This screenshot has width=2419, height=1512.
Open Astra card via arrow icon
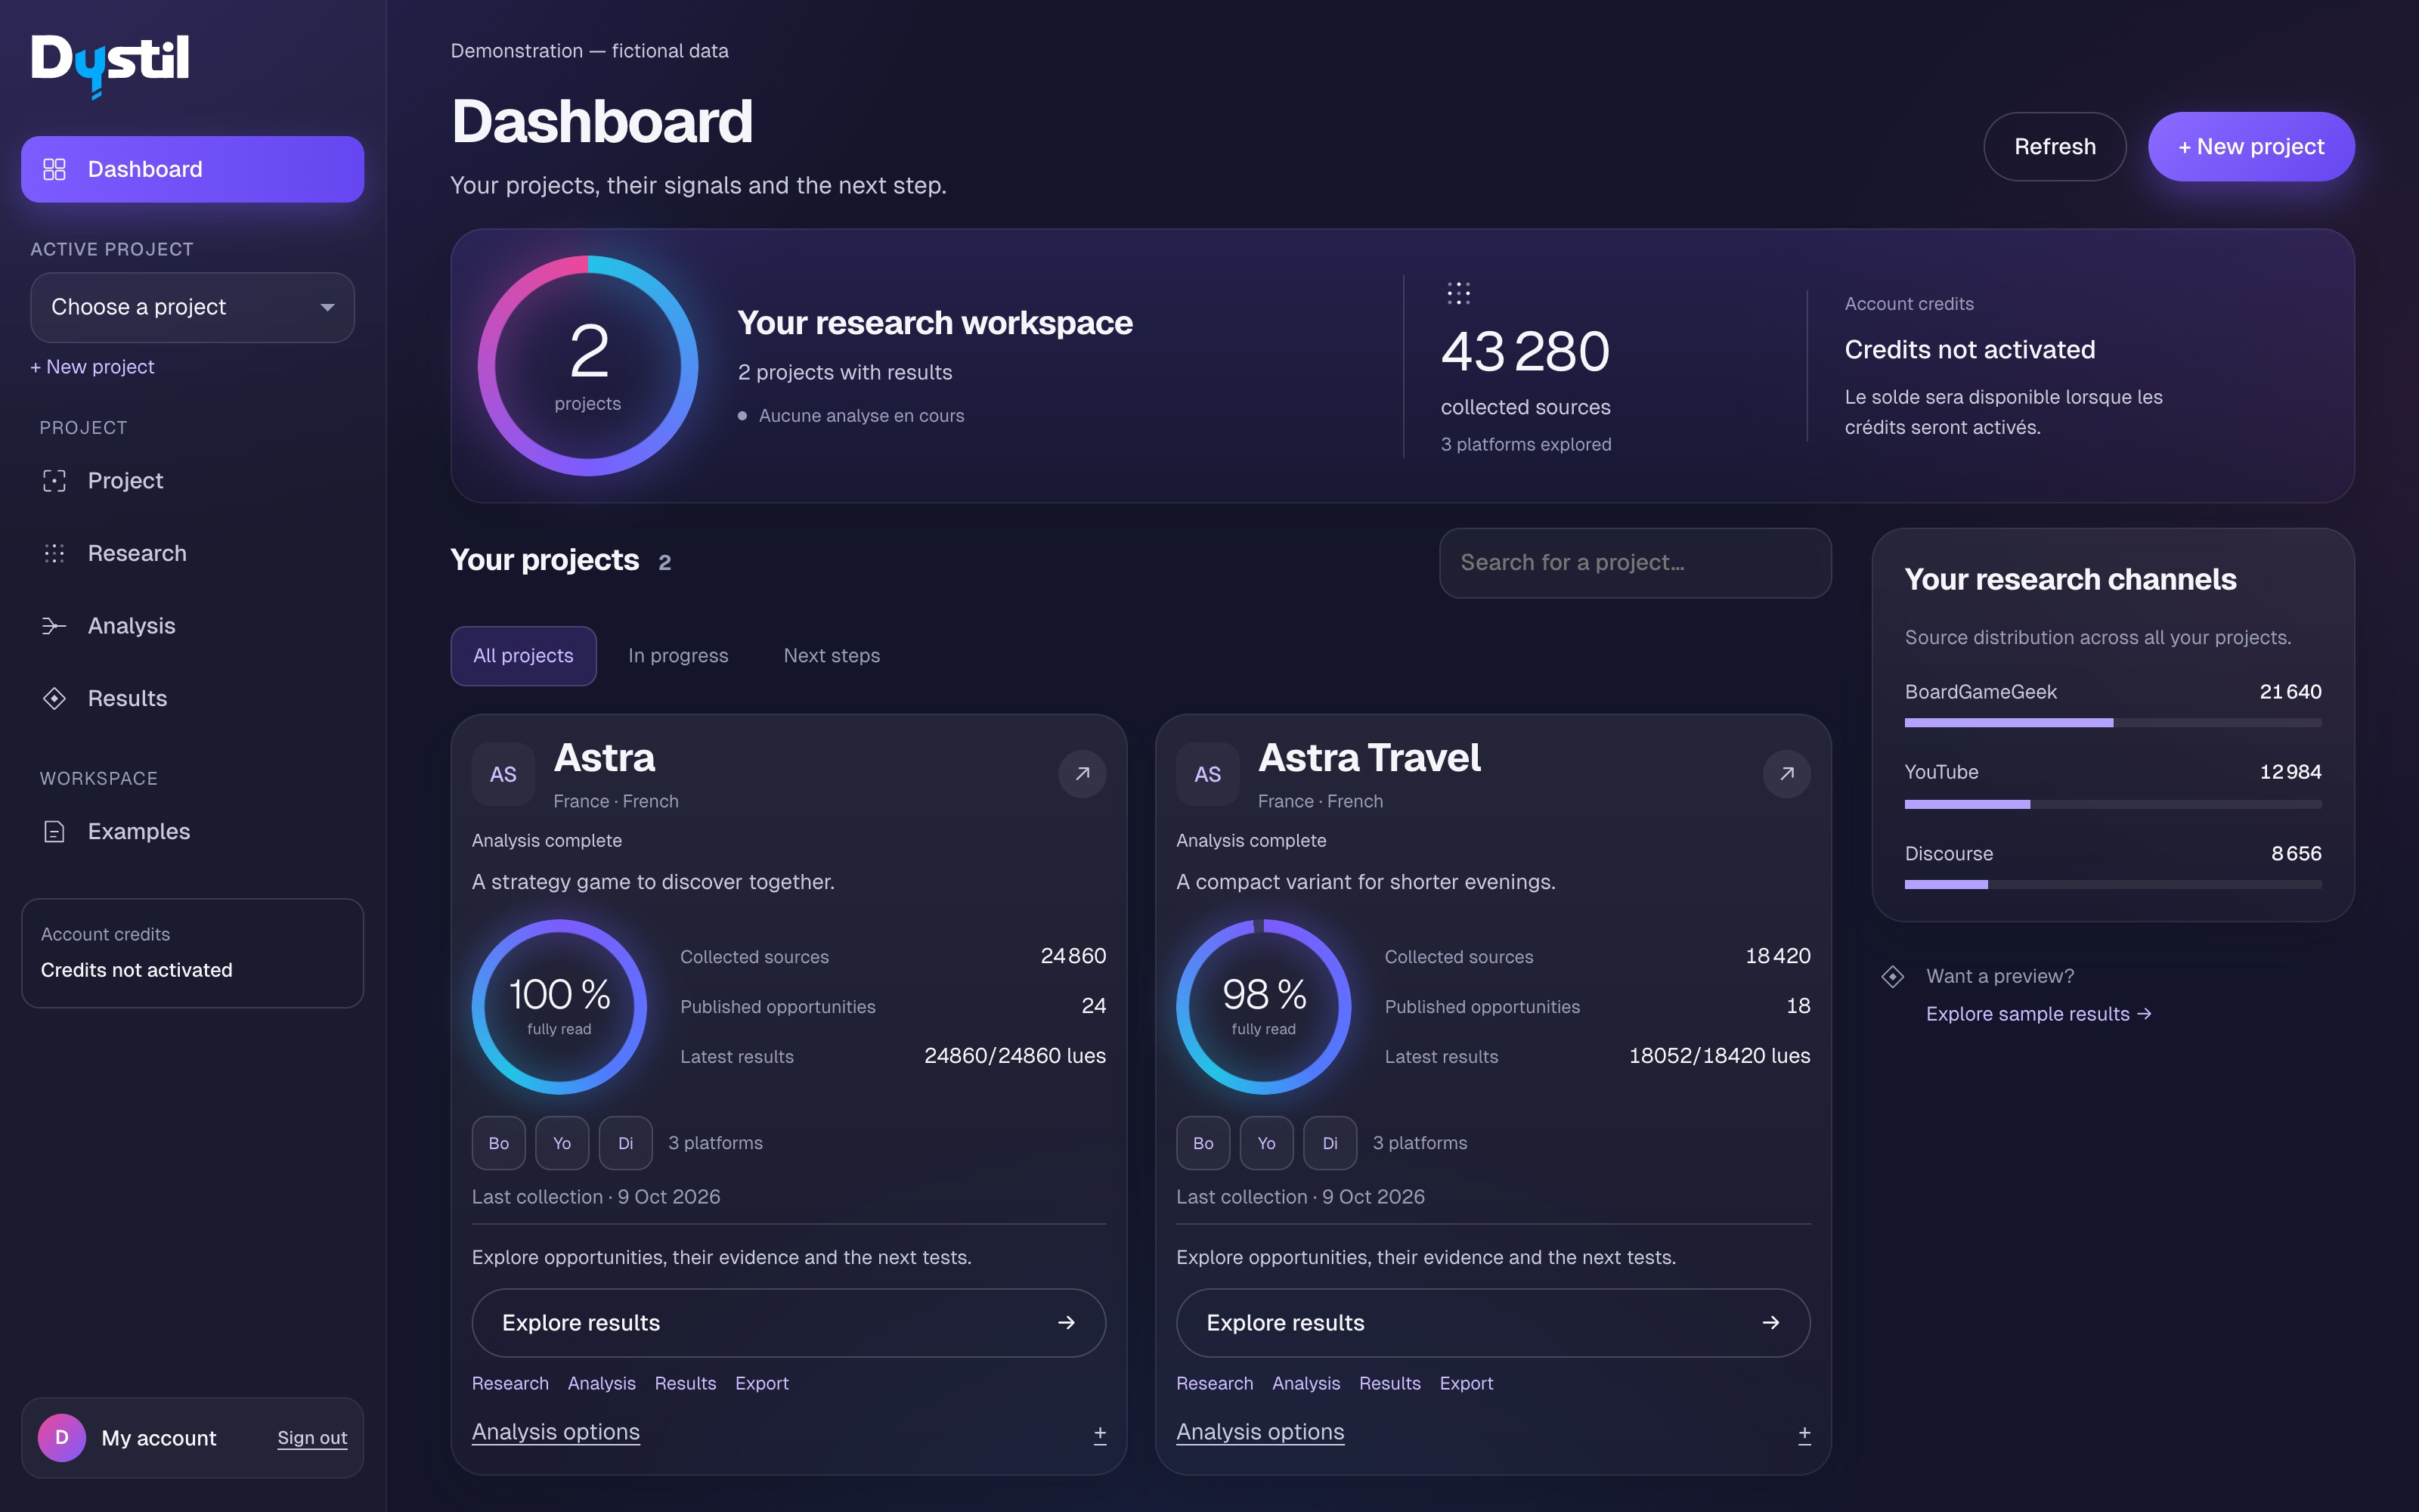coord(1083,773)
